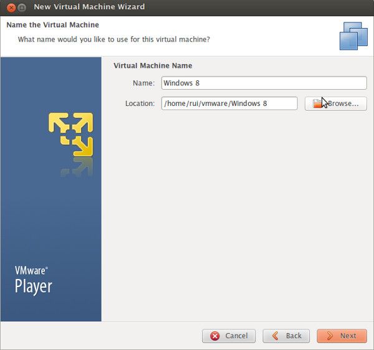Cancel the virtual machine wizard
This screenshot has height=350, width=374.
coord(229,336)
